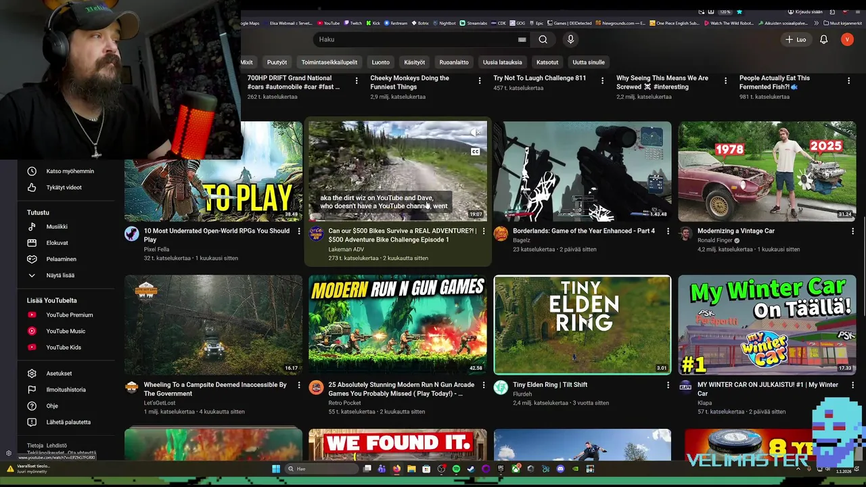Open the notifications bell
Image resolution: width=866 pixels, height=487 pixels.
click(823, 39)
